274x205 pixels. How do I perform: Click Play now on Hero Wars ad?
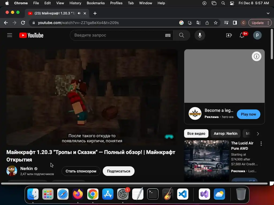coord(248,114)
